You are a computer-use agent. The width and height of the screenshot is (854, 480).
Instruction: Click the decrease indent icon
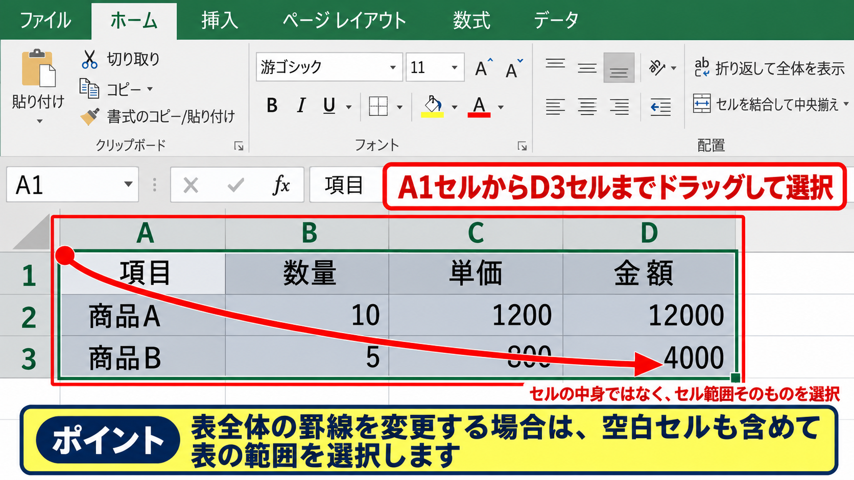click(x=660, y=107)
